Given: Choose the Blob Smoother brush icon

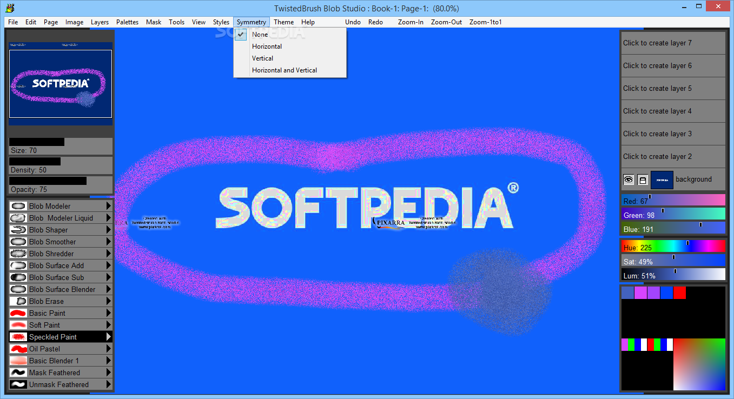Looking at the screenshot, I should click(x=19, y=242).
